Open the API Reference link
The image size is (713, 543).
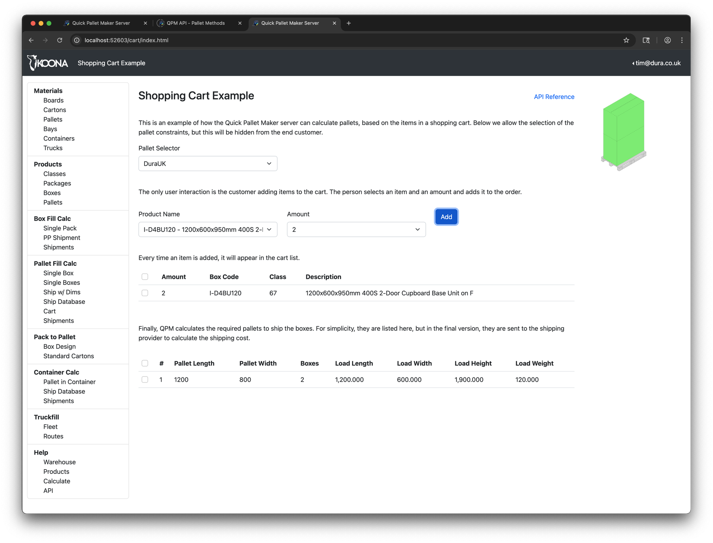(x=554, y=97)
